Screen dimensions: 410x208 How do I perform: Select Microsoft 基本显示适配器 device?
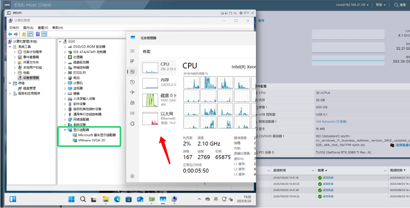tap(97, 135)
